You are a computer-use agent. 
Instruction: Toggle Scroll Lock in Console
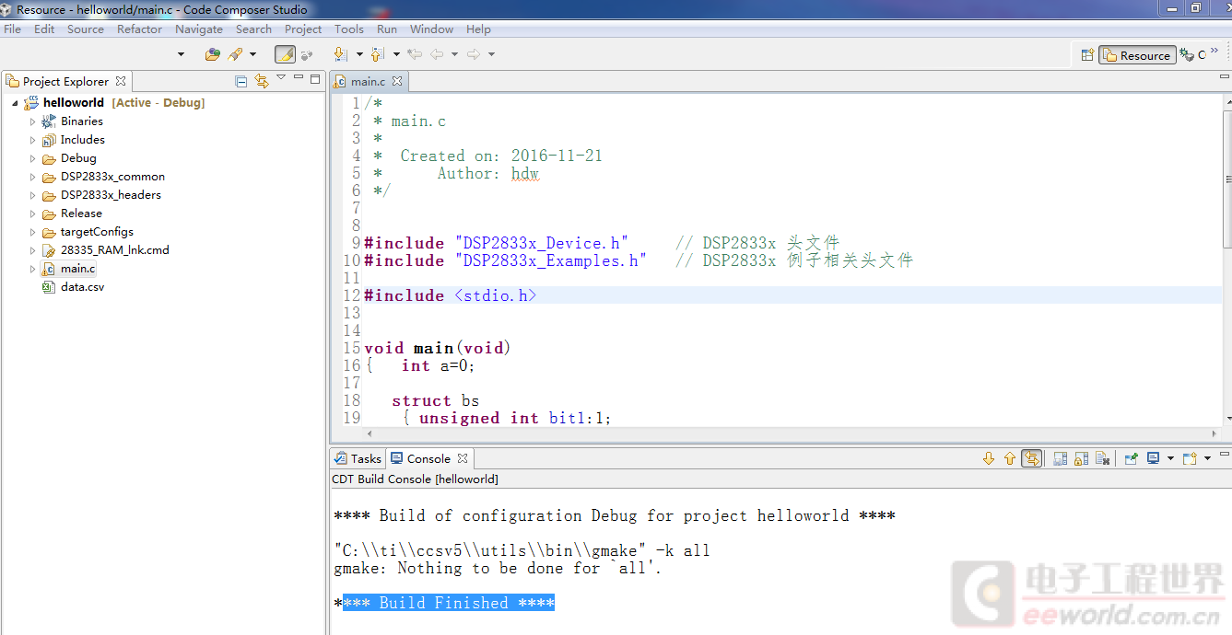[x=1081, y=458]
